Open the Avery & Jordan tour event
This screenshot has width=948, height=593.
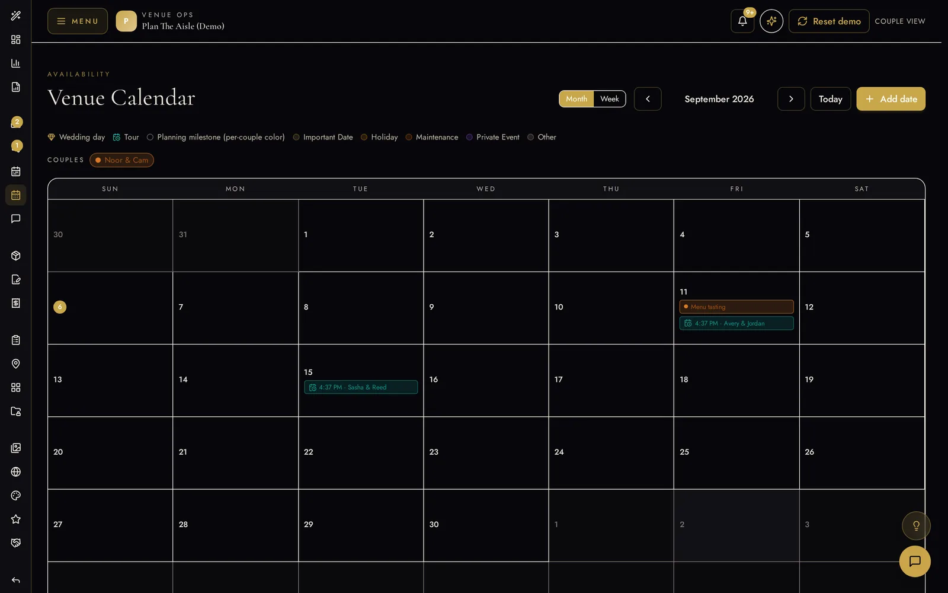tap(736, 323)
